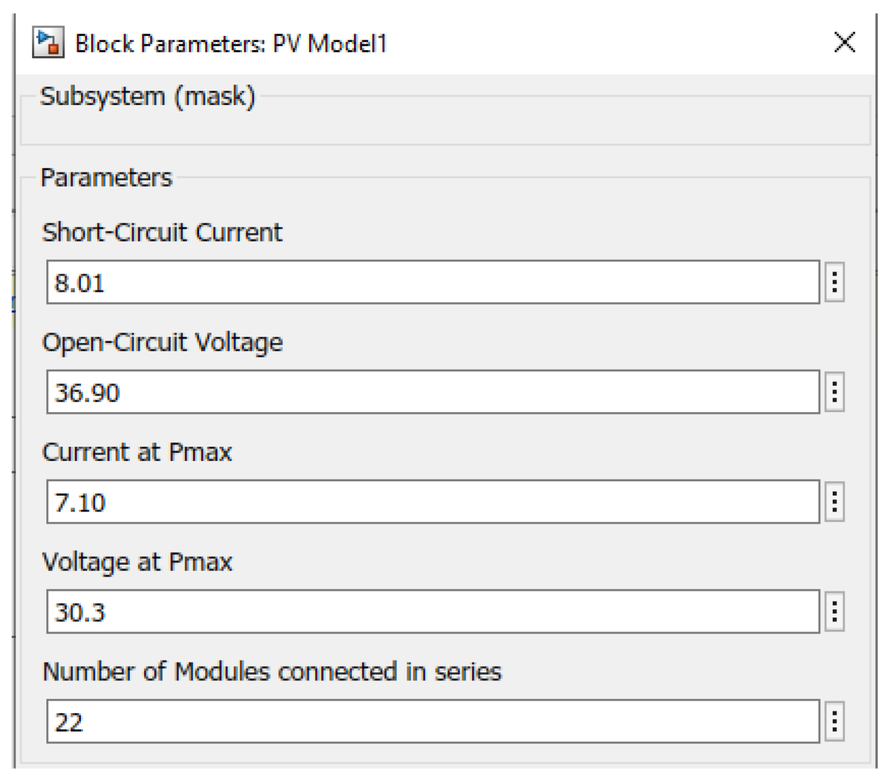The image size is (889, 778).
Task: Close the Block Parameters dialog
Action: 844,43
